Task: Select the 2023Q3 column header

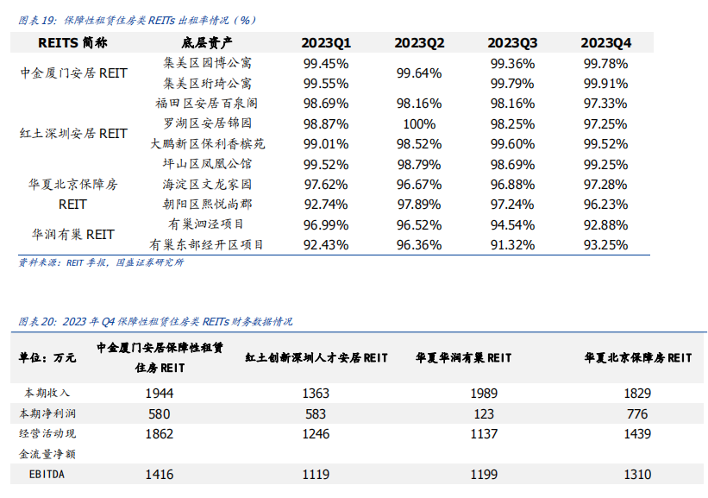Action: (x=512, y=43)
